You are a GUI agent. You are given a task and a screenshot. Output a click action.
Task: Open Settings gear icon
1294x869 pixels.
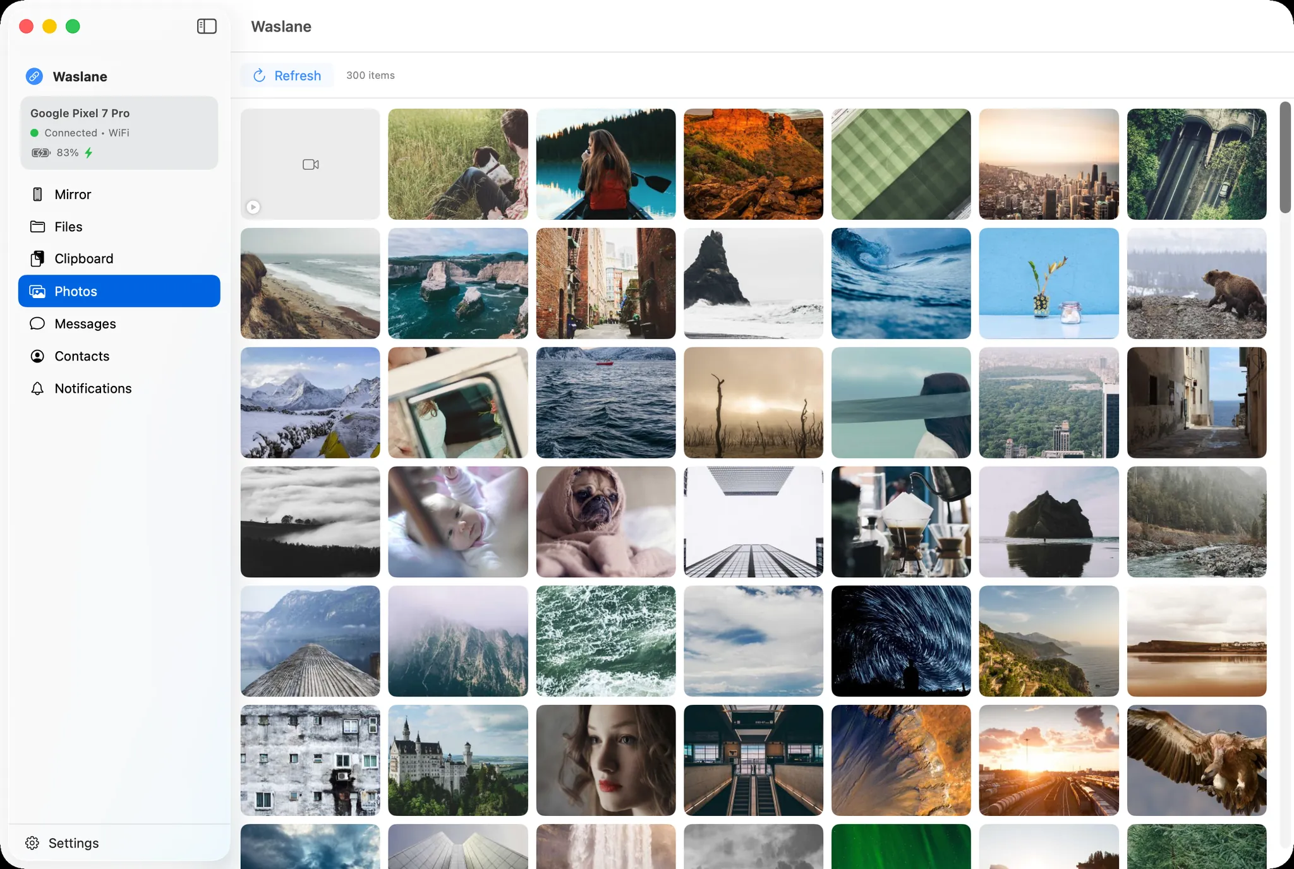32,842
